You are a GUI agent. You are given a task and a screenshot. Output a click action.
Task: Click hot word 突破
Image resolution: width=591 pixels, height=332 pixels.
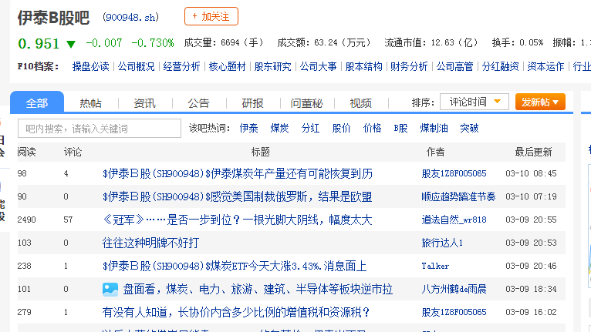[469, 129]
